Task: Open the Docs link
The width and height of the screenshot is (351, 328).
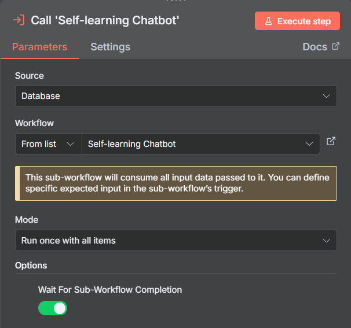Action: coord(315,47)
